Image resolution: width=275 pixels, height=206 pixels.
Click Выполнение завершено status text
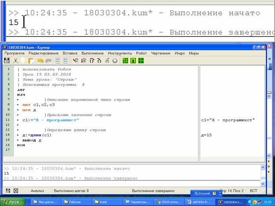(153, 191)
